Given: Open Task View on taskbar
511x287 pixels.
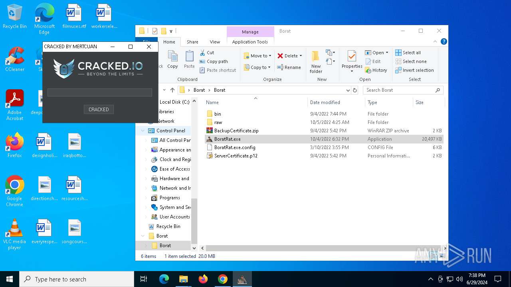Looking at the screenshot, I should (144, 279).
